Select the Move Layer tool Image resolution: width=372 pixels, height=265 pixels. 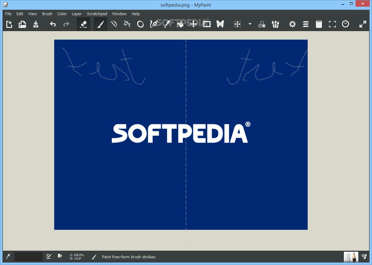point(194,24)
